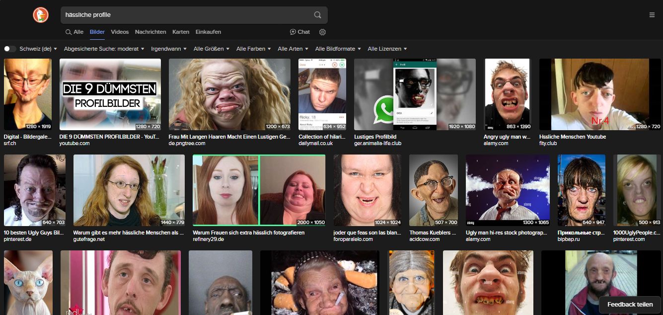Image resolution: width=663 pixels, height=315 pixels.
Task: Open Abgesicherte Suche: moderat dropdown
Action: [x=104, y=49]
